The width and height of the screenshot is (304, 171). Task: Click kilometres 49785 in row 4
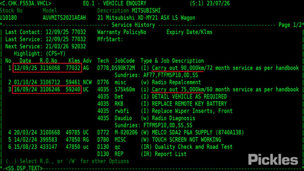click(73, 132)
